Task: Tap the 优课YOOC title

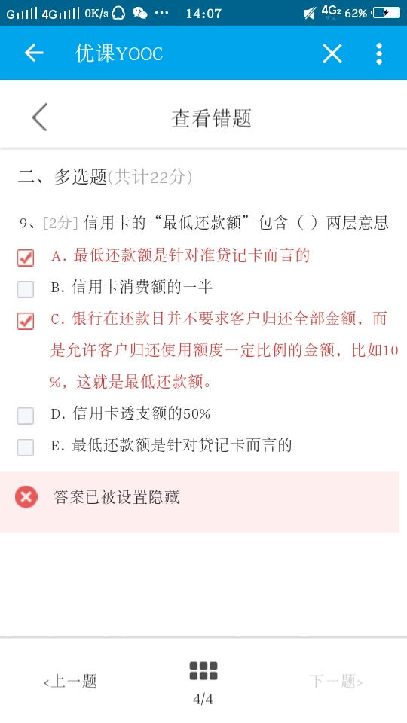Action: pos(119,54)
